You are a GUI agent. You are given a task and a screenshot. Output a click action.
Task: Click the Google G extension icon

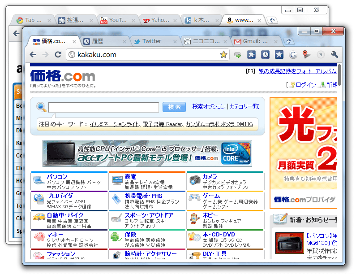[293, 55]
